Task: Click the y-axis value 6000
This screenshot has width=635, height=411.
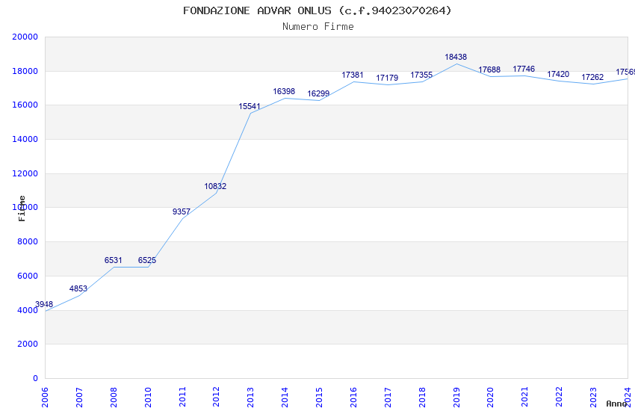Action: click(28, 276)
